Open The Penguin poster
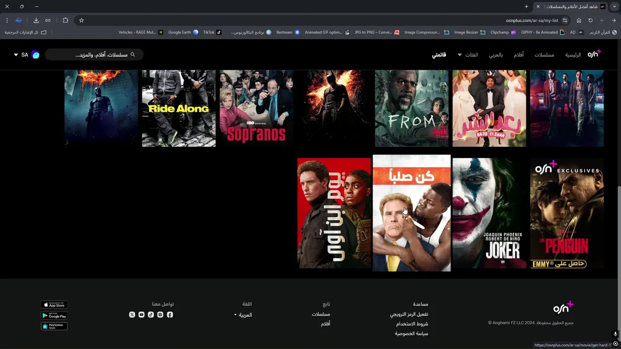The image size is (621, 349). coord(567,213)
